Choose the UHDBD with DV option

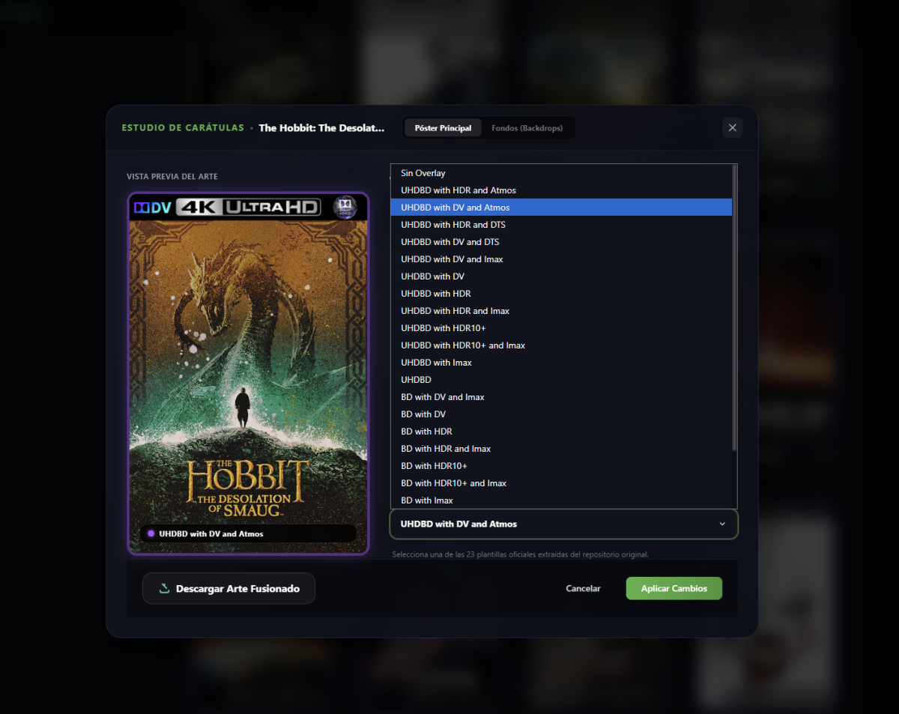561,276
